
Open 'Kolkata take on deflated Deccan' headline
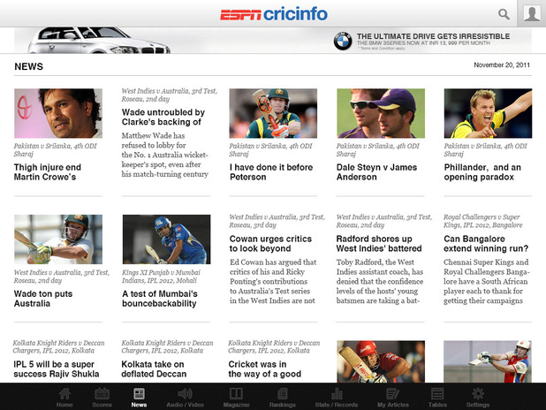point(154,368)
